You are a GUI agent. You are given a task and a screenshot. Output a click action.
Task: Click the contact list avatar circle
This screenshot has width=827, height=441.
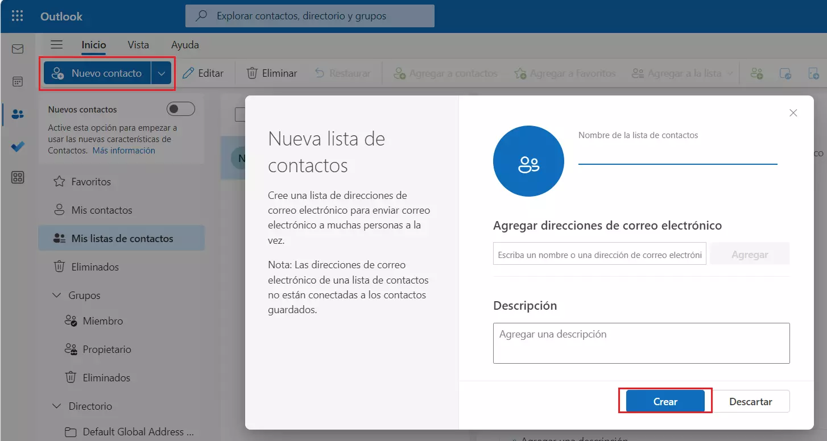(528, 161)
